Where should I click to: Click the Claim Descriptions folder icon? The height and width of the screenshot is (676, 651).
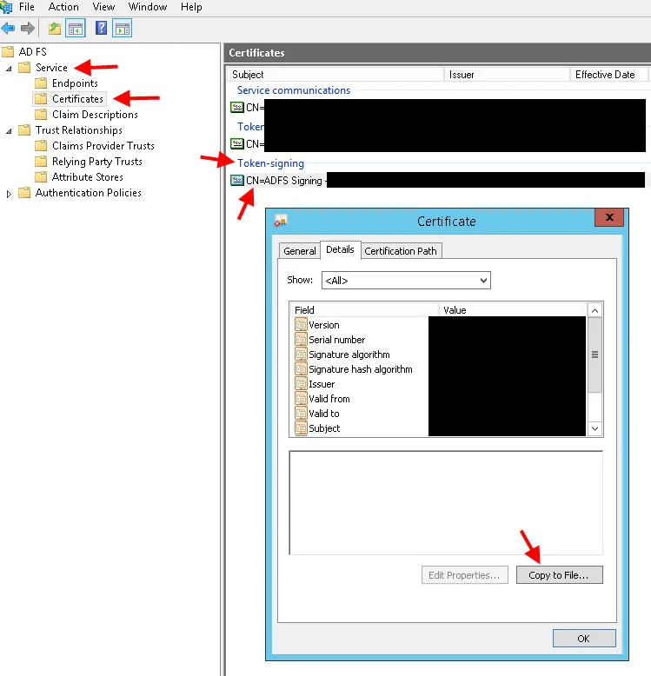(41, 114)
